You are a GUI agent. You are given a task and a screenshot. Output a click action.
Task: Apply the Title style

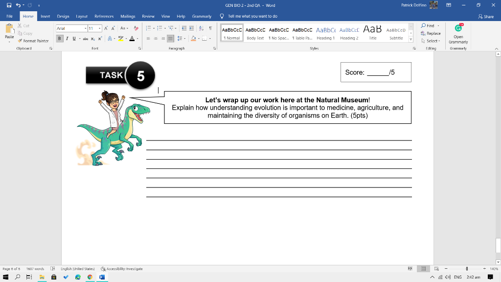point(372,33)
